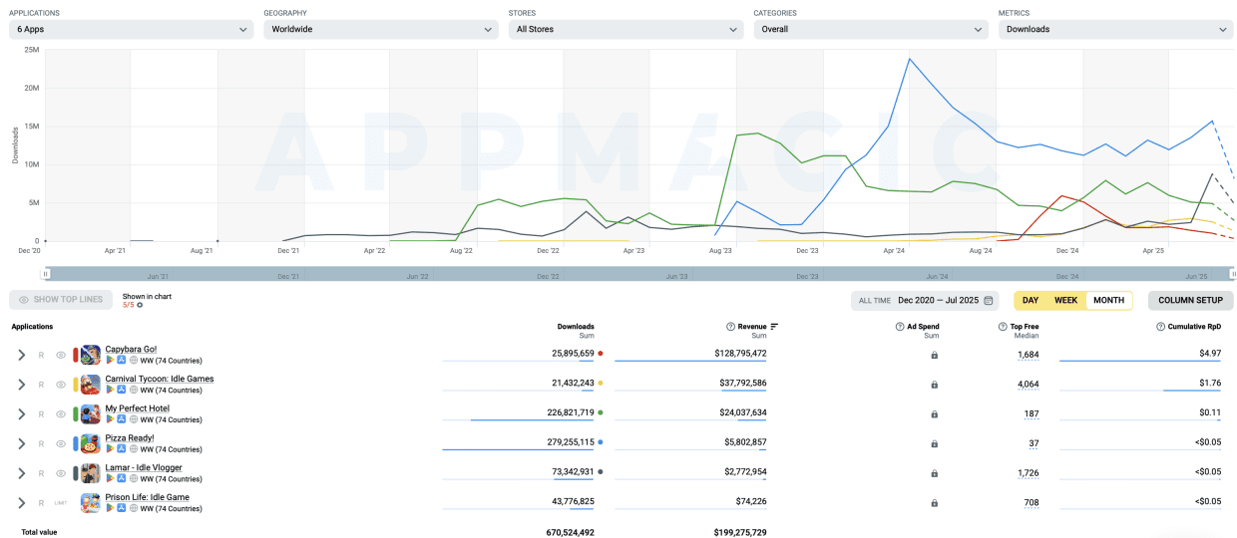Viewport: 1237px width, 538px height.
Task: Toggle chart visibility for Pizza Ready!
Action: 61,443
